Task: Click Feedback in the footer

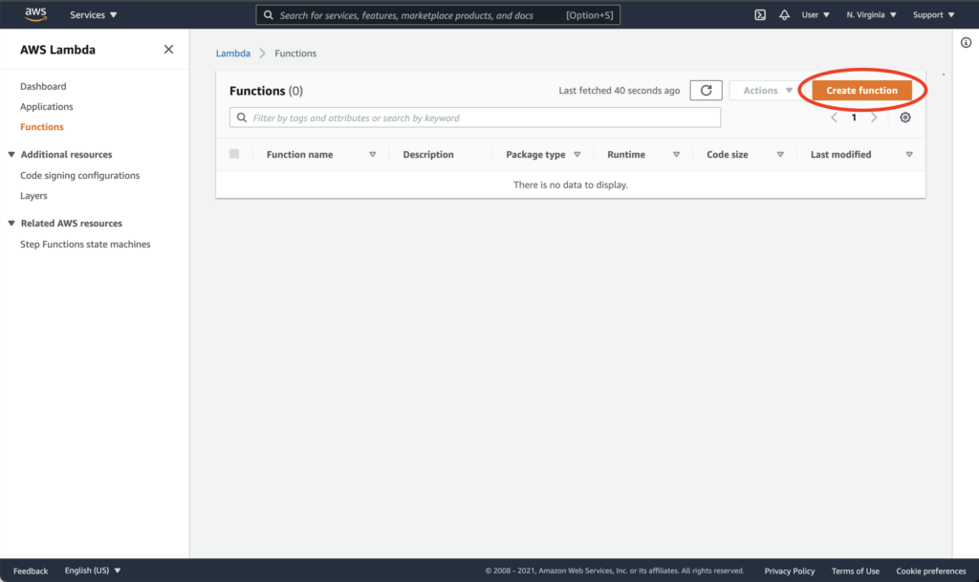Action: coord(31,571)
